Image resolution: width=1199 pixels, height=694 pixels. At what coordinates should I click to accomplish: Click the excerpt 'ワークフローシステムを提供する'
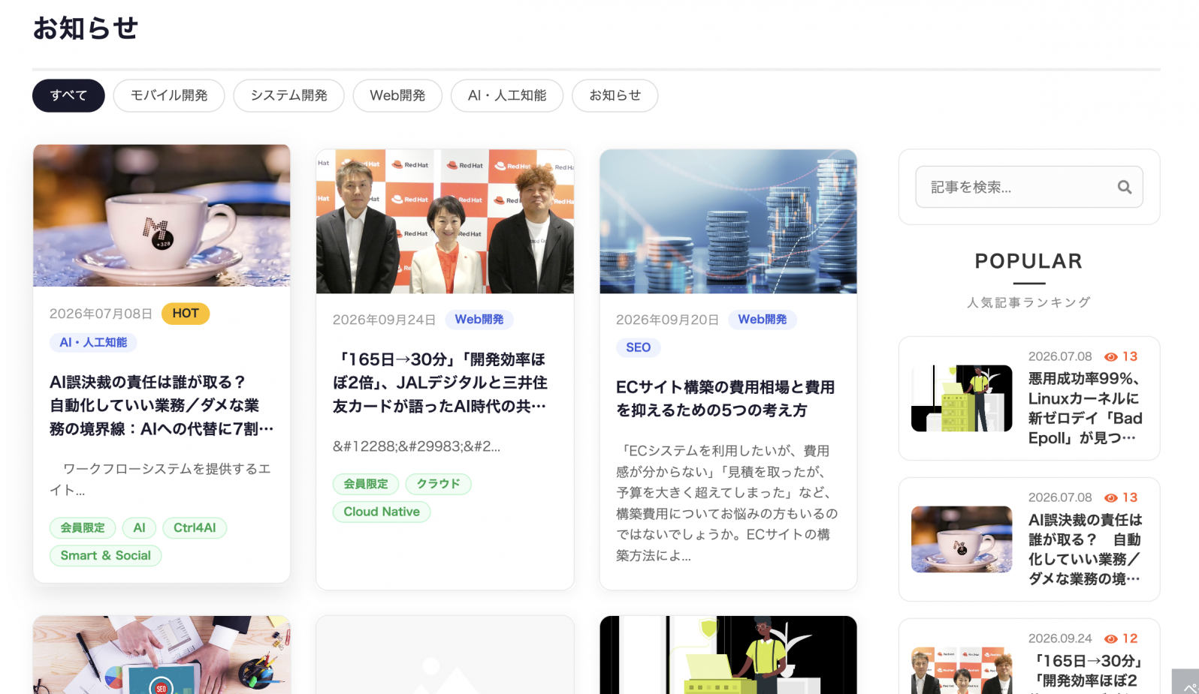coord(160,479)
